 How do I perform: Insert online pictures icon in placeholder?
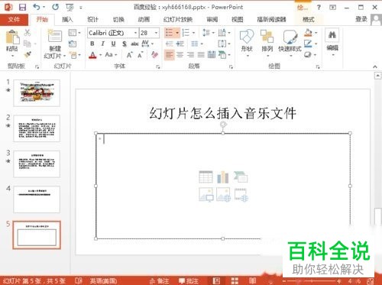pyautogui.click(x=223, y=195)
